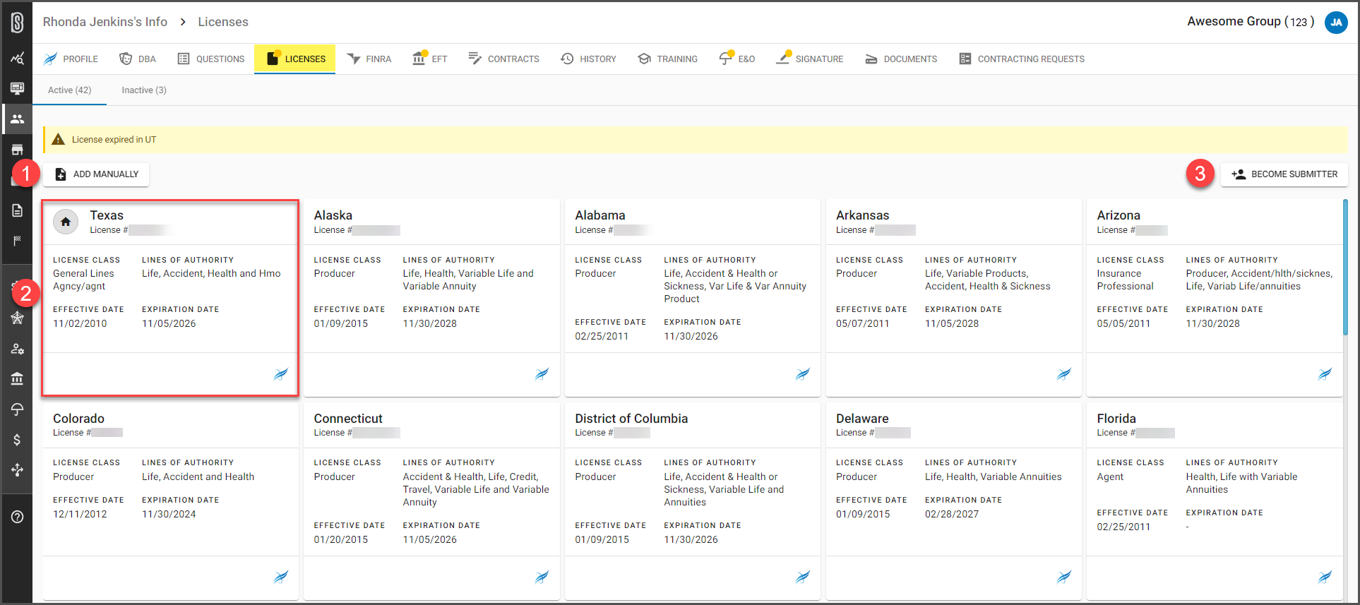Open the Contracts tab
The image size is (1360, 605).
[503, 59]
